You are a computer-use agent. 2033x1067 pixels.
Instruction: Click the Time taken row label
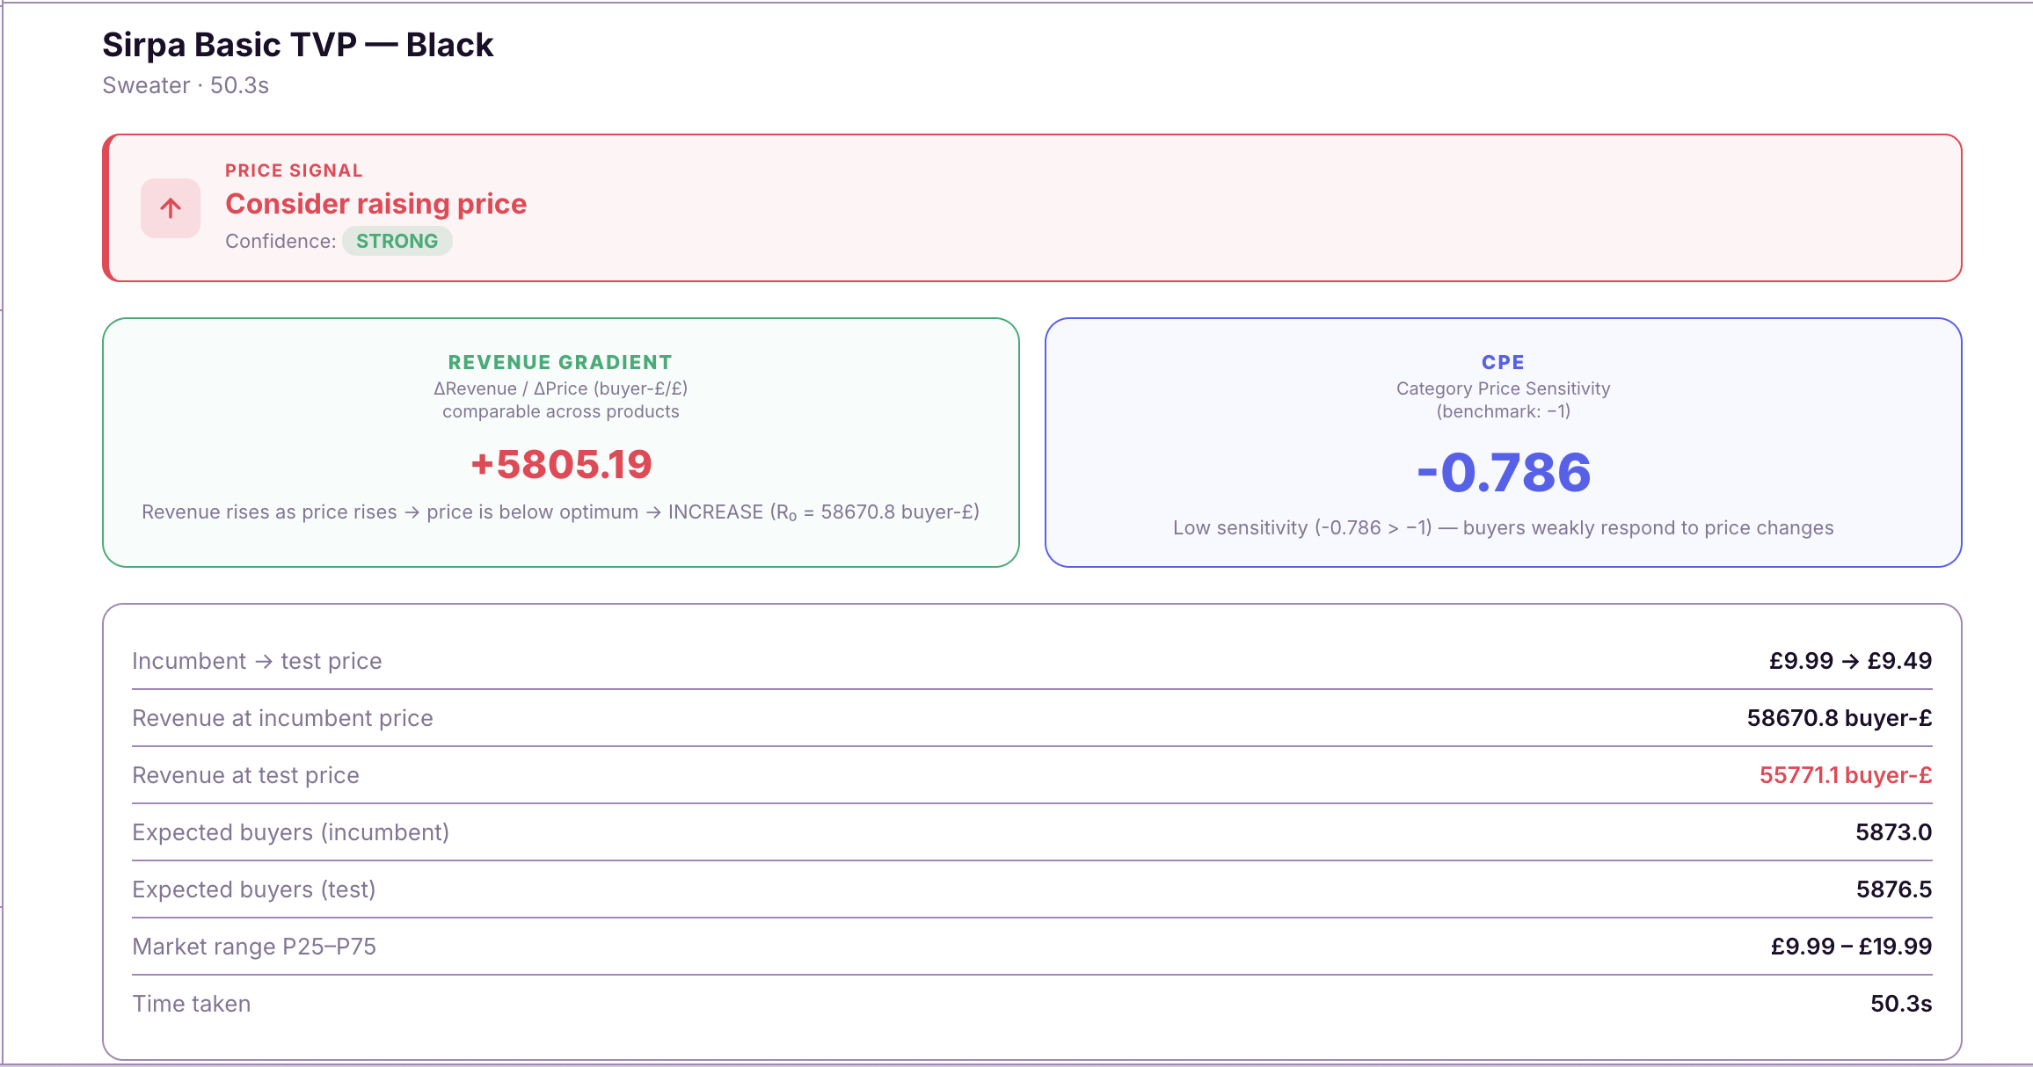pos(192,1004)
